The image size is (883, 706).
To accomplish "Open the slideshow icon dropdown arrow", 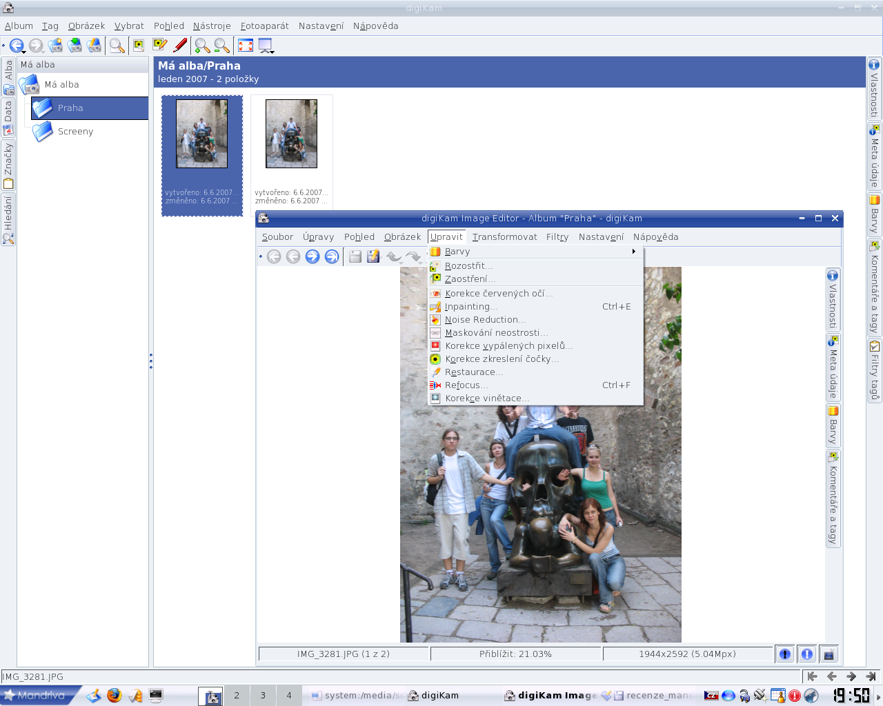I will (272, 52).
